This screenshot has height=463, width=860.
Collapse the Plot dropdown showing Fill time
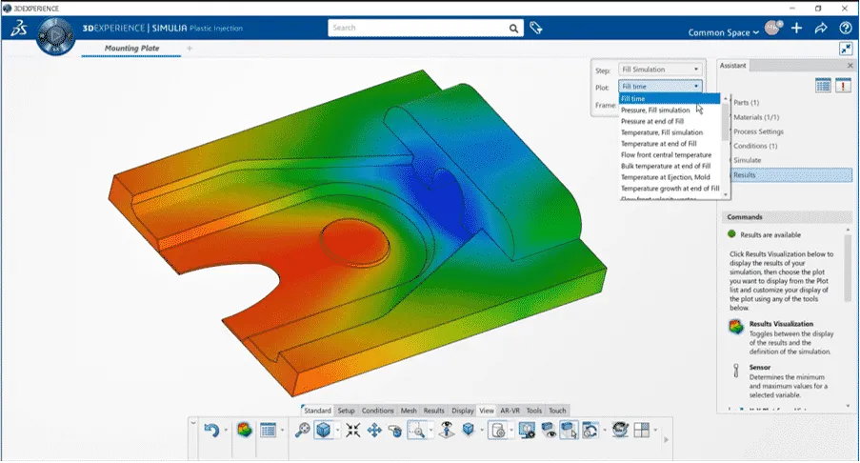click(x=660, y=86)
